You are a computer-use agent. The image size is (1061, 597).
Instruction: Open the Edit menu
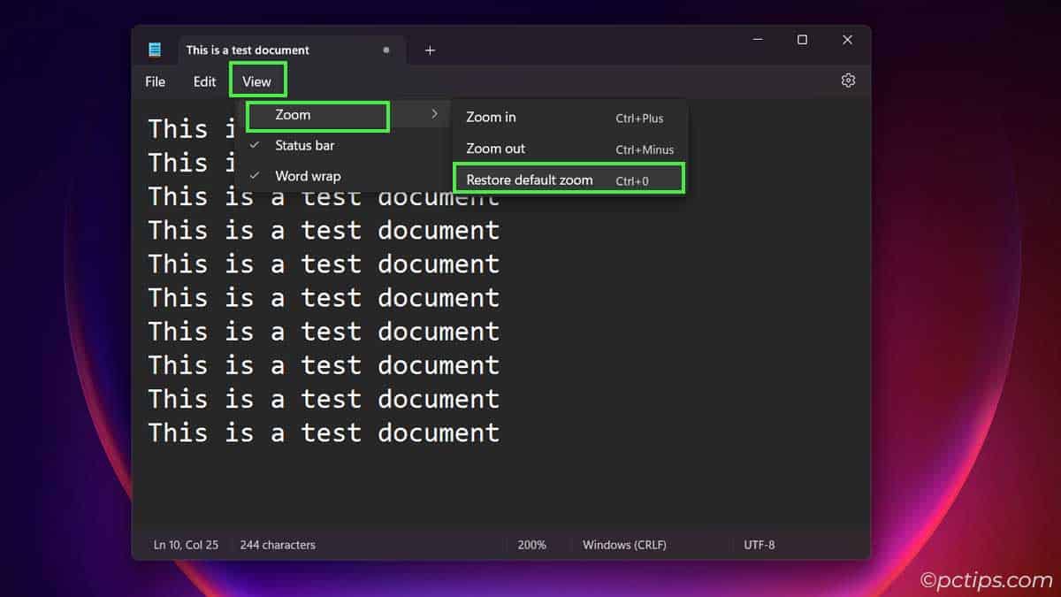204,80
